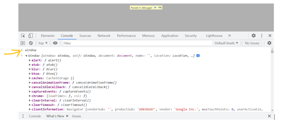Go to the Performance tab
Viewport: 287px width, 126px height.
[126, 36]
